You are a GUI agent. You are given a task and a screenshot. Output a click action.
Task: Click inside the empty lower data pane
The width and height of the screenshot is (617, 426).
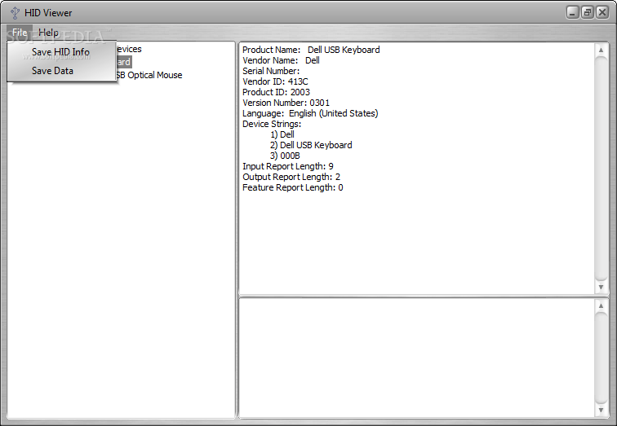(417, 358)
